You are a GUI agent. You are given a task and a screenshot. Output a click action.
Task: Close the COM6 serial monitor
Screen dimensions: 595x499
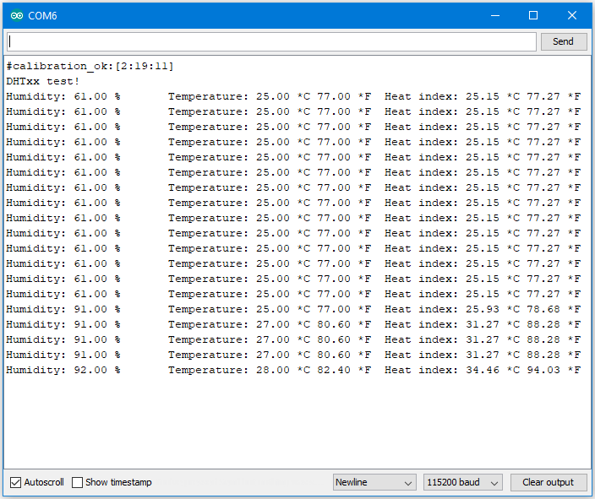click(572, 15)
